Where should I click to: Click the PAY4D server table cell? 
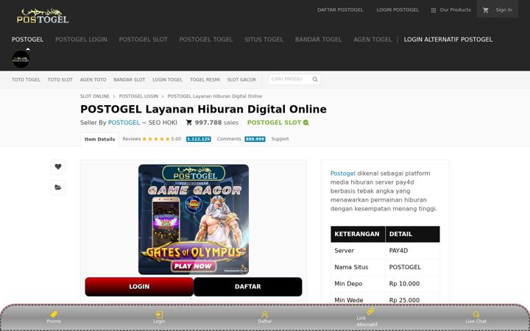tap(412, 251)
